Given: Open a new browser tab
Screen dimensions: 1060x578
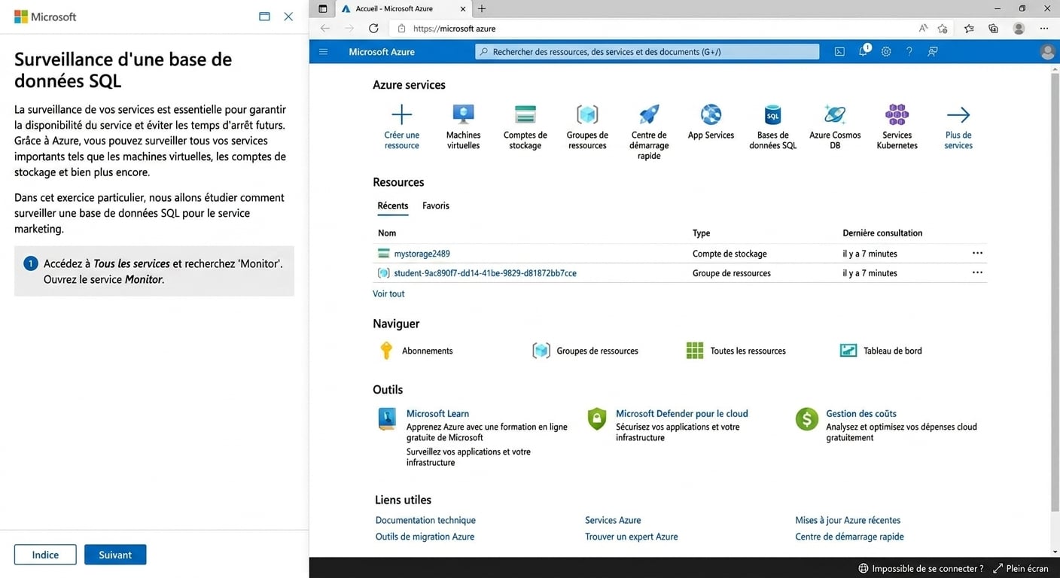Looking at the screenshot, I should [482, 9].
